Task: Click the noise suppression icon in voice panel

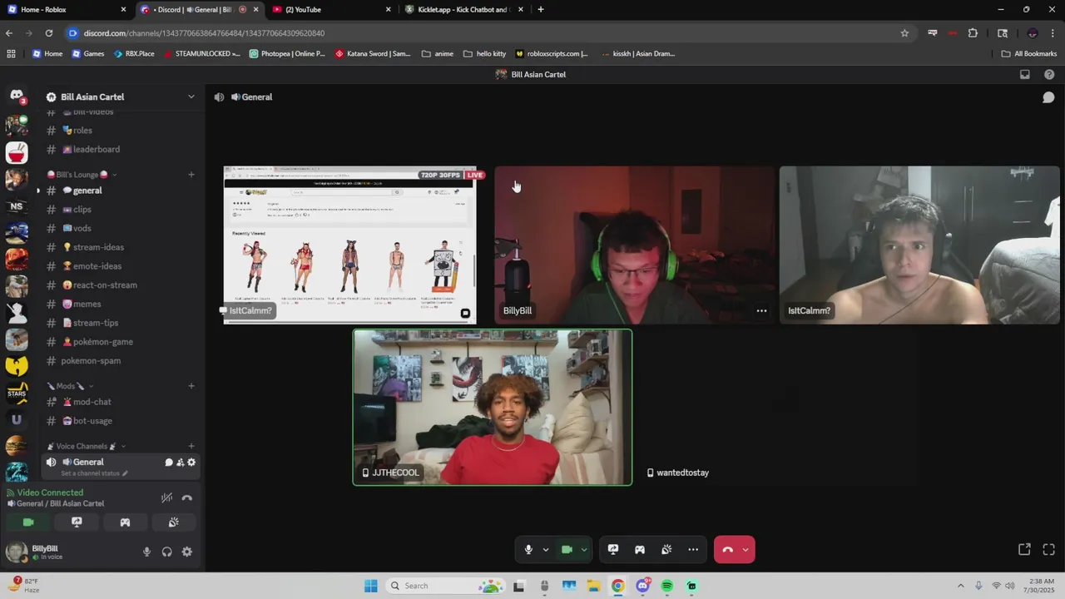Action: click(166, 498)
